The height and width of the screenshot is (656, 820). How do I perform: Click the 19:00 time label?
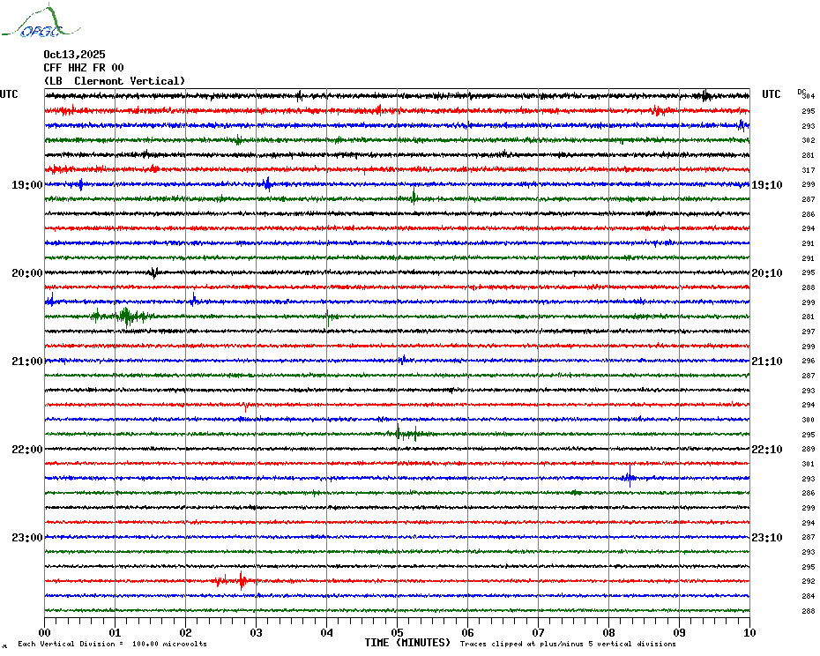pyautogui.click(x=27, y=185)
